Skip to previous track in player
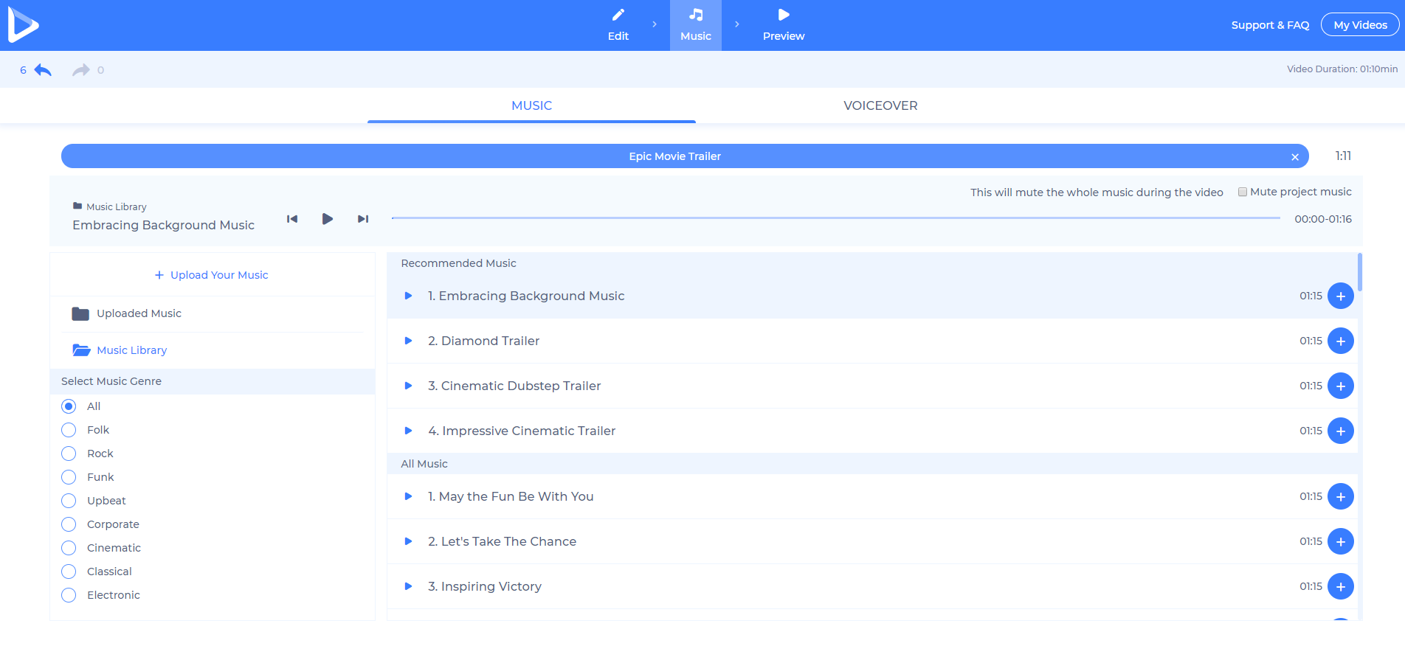The image size is (1405, 646). click(292, 219)
